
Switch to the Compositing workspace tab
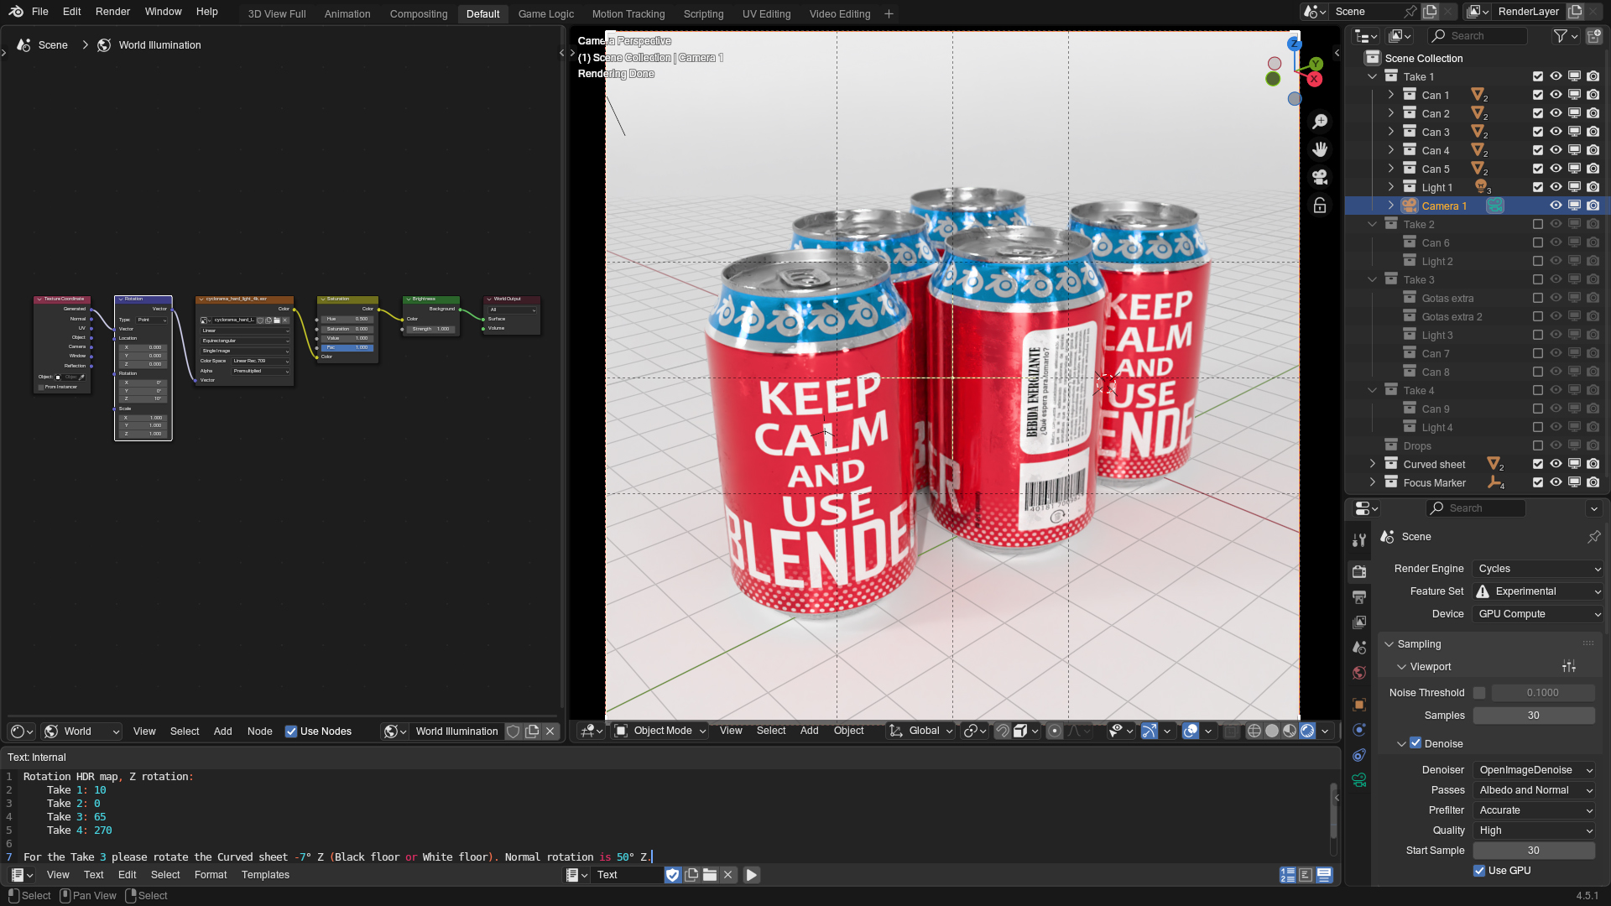[x=418, y=13]
